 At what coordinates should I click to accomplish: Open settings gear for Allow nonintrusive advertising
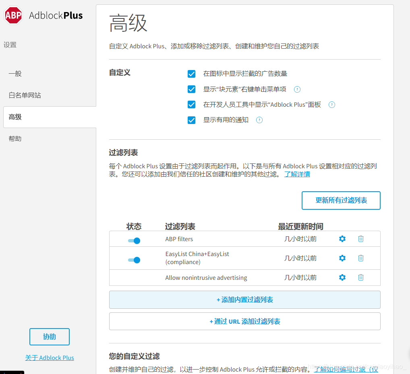tap(342, 277)
